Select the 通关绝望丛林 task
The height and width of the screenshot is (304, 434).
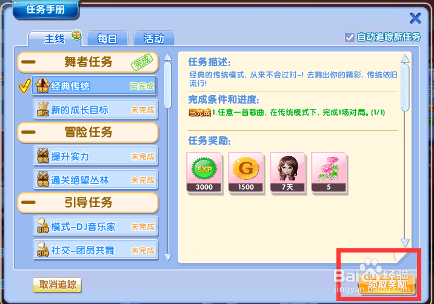coord(95,180)
